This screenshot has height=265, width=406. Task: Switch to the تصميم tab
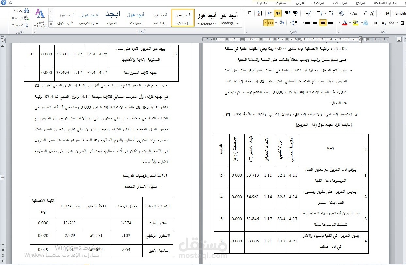(281, 3)
